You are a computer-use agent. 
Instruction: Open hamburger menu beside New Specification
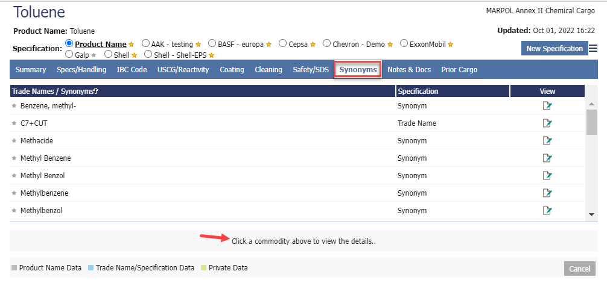593,49
